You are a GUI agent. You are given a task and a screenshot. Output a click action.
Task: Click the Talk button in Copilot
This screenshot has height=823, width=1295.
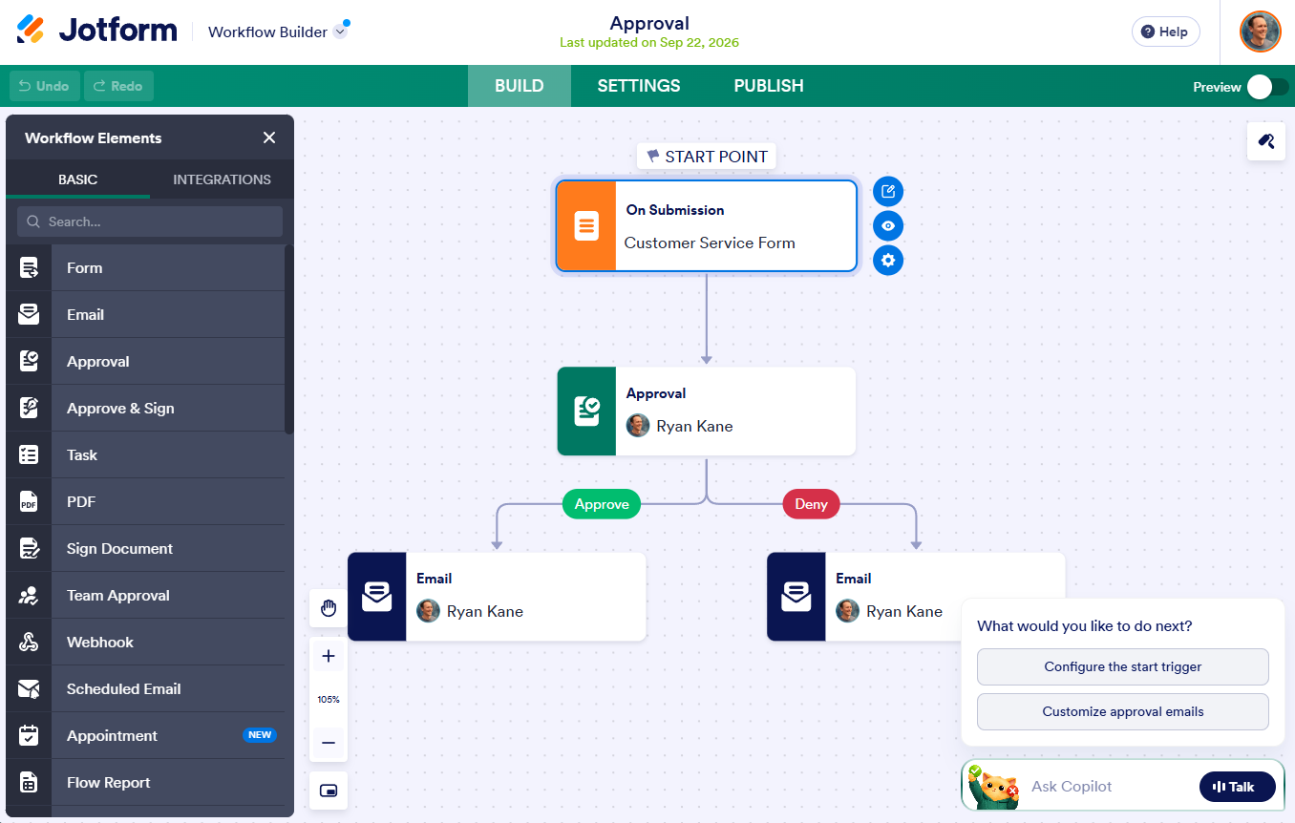[1238, 787]
